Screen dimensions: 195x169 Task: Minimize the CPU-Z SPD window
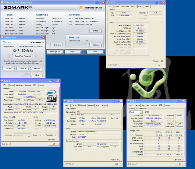(177, 101)
